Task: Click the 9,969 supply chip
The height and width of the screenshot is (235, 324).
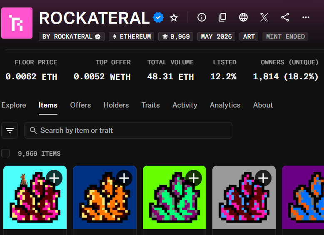Action: (176, 37)
